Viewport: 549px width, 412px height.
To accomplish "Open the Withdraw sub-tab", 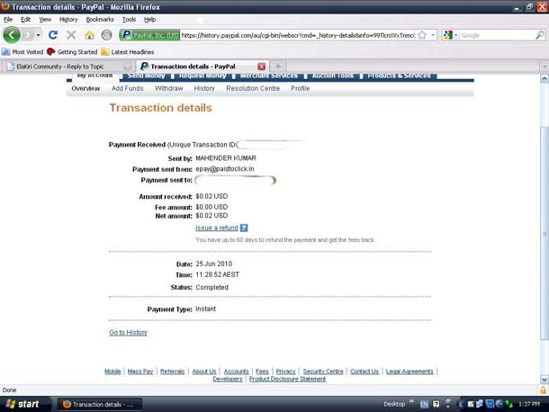I will (x=169, y=89).
